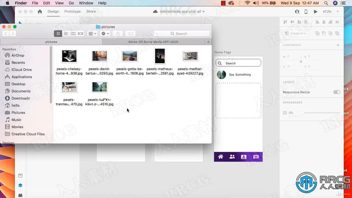Align selection to vertical middle
This screenshot has height=198, width=352.
click(292, 22)
